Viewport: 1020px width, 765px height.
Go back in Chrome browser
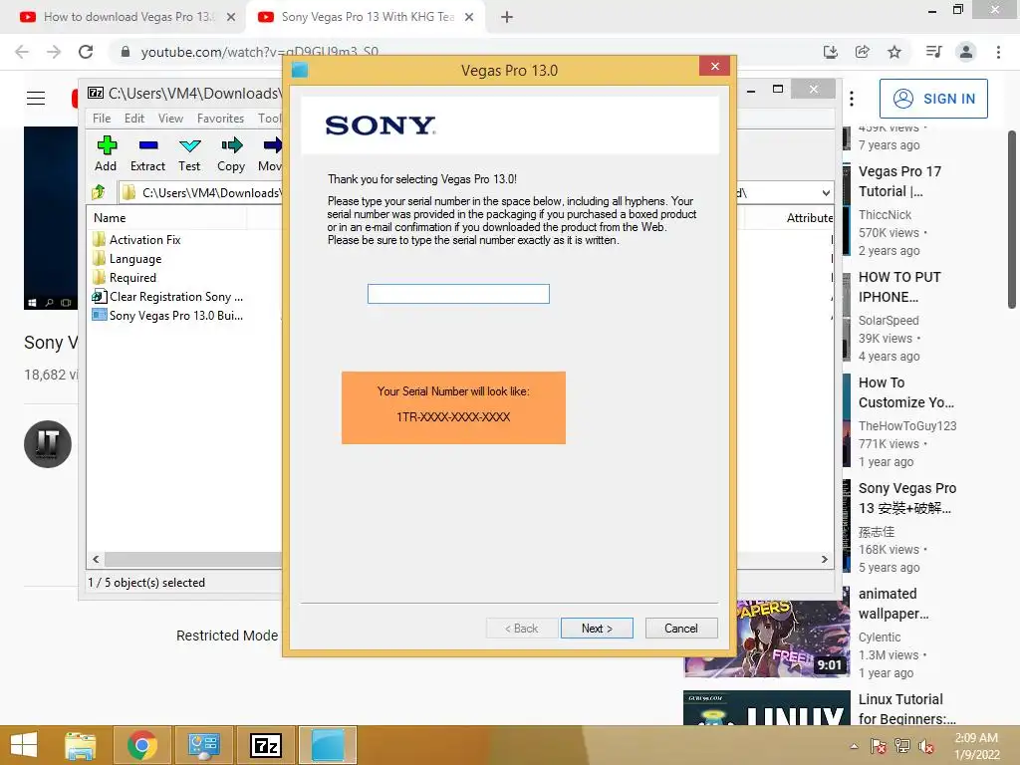[x=22, y=52]
